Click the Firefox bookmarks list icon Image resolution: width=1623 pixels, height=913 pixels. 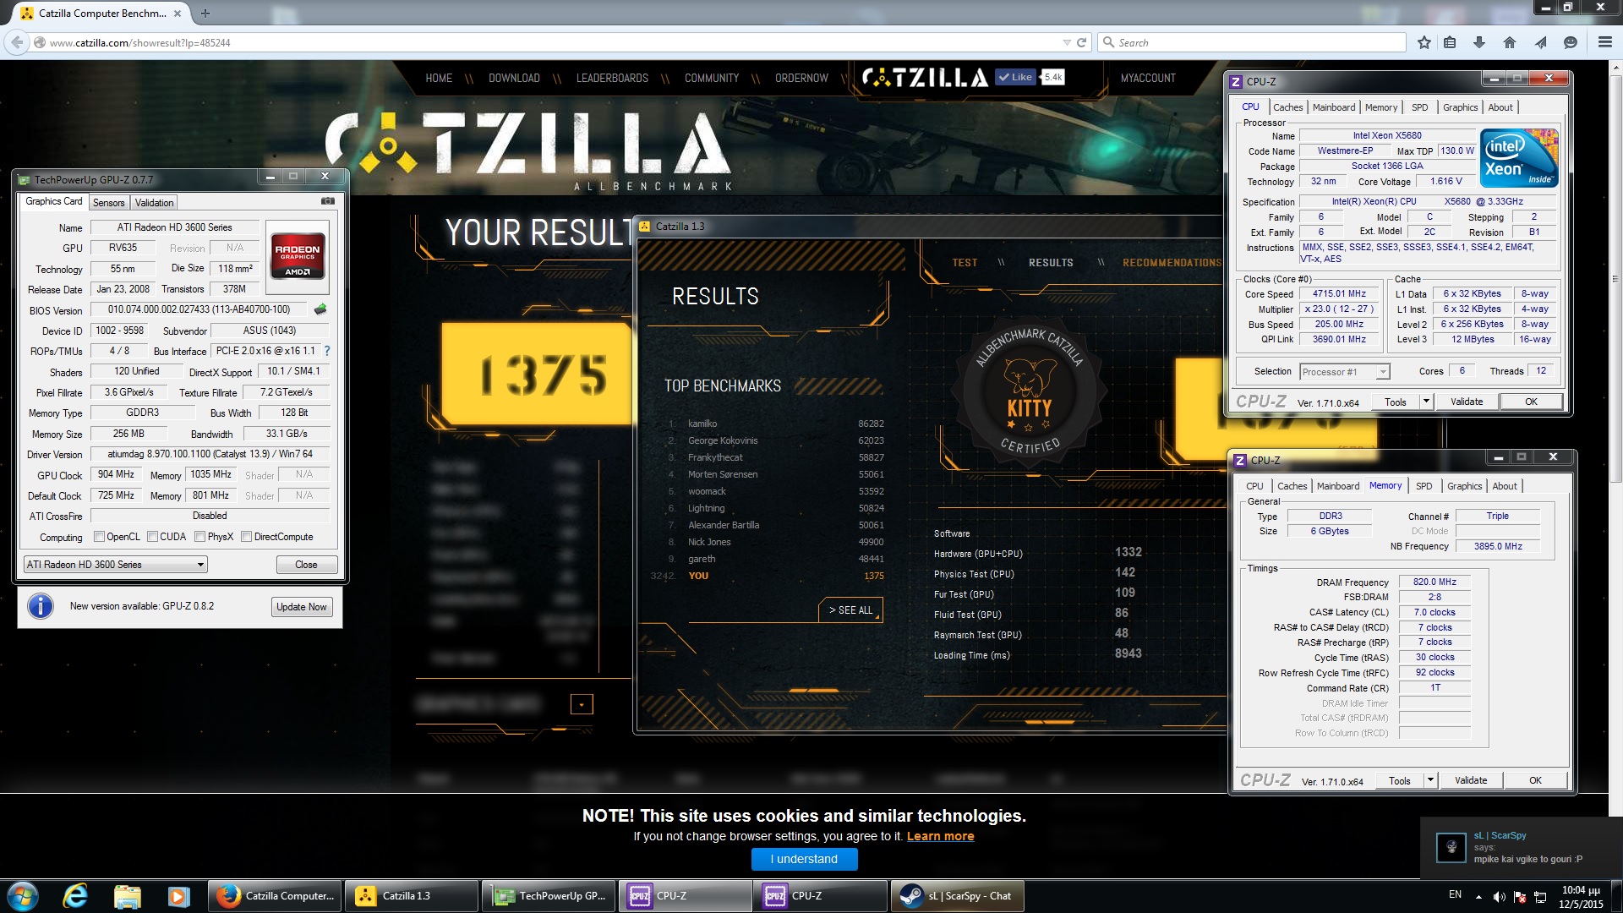1451,42
